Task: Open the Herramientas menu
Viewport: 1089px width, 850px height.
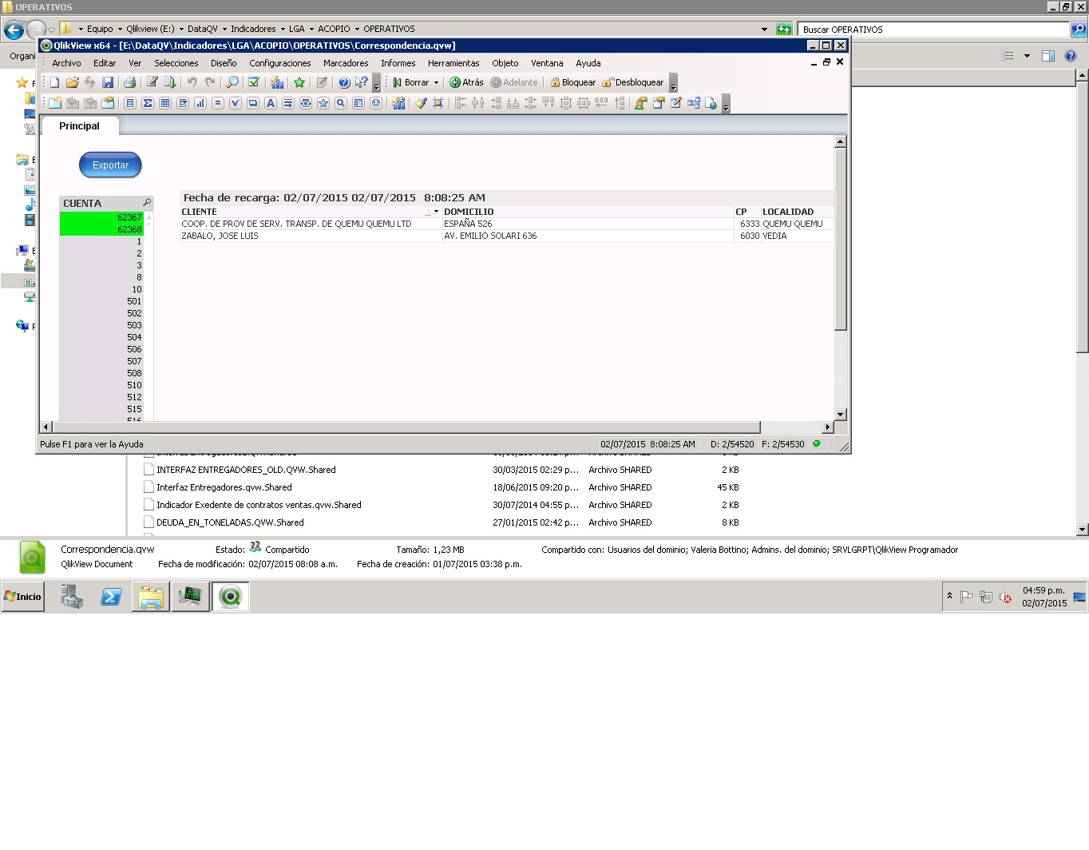Action: (x=453, y=63)
